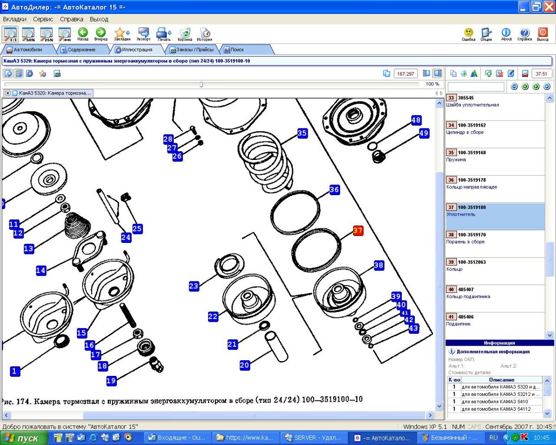Click the green letter A font icon
Image resolution: width=556 pixels, height=445 pixels.
(x=474, y=73)
